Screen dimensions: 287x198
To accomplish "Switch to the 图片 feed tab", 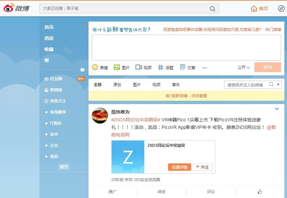I will point(137,85).
